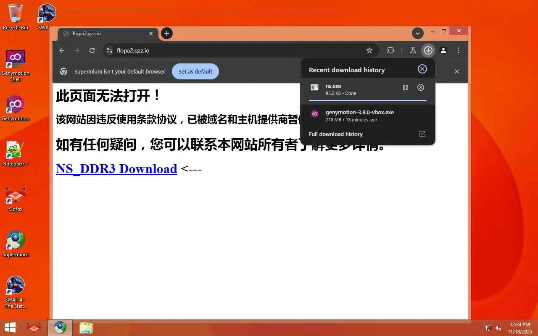Open SWAT 4 - The Stet... desktop shortcut
Screen dimensions: 538x336
(x=16, y=292)
